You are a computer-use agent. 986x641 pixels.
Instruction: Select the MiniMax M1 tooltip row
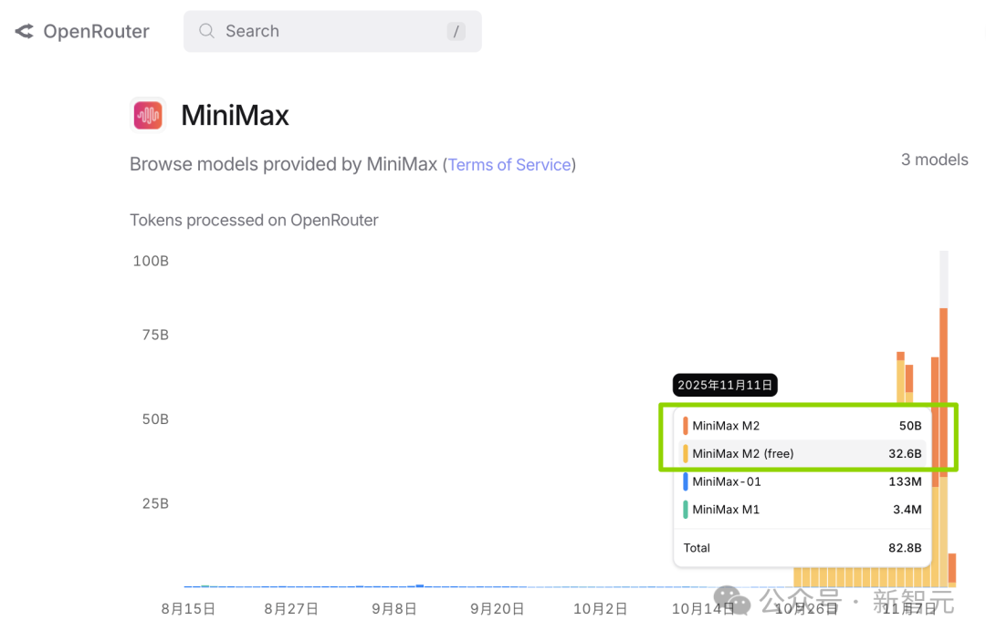coord(802,509)
